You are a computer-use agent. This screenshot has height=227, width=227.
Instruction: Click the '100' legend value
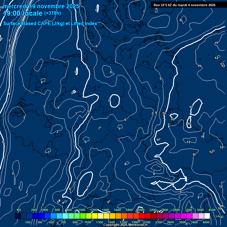pos(28,222)
